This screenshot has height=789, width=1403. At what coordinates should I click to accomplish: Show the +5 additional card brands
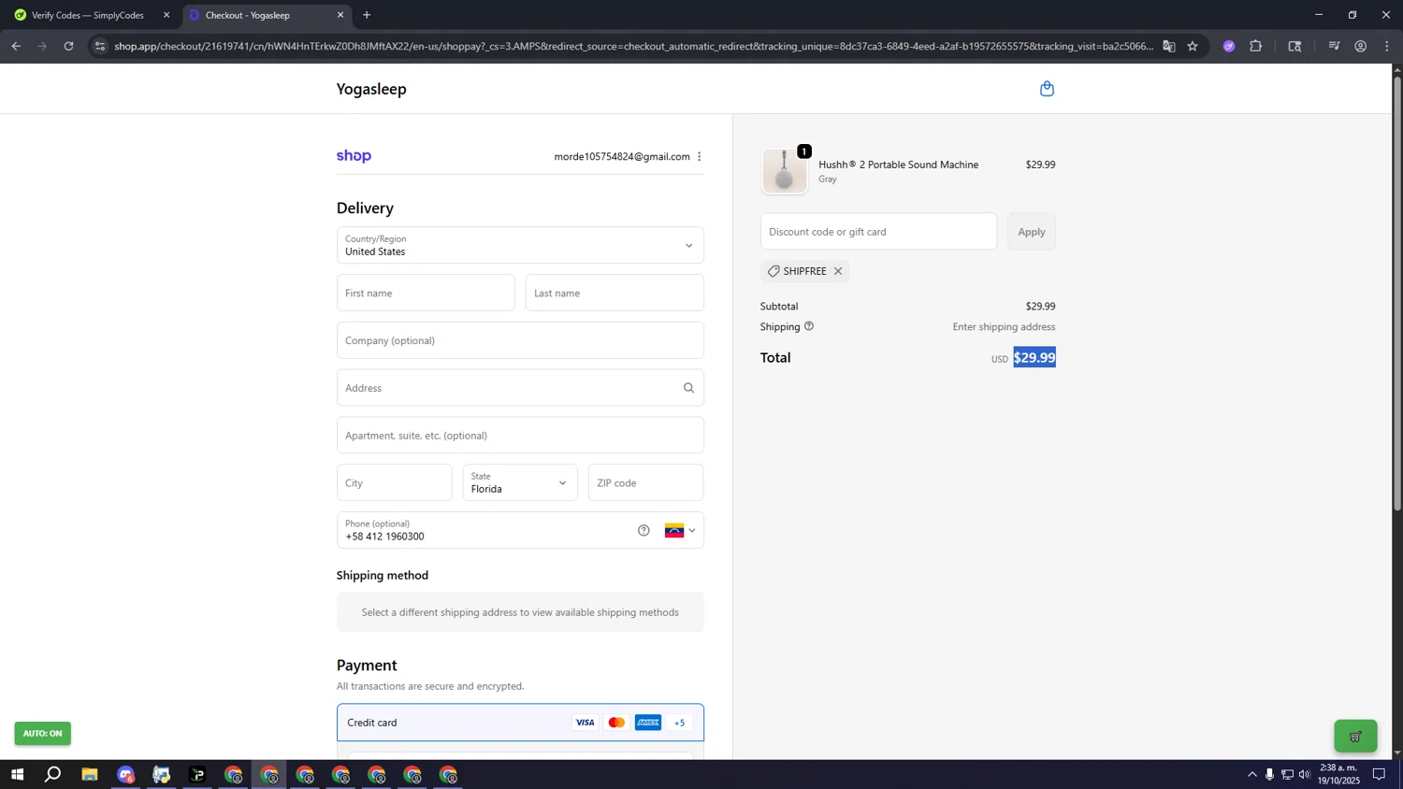[680, 723]
